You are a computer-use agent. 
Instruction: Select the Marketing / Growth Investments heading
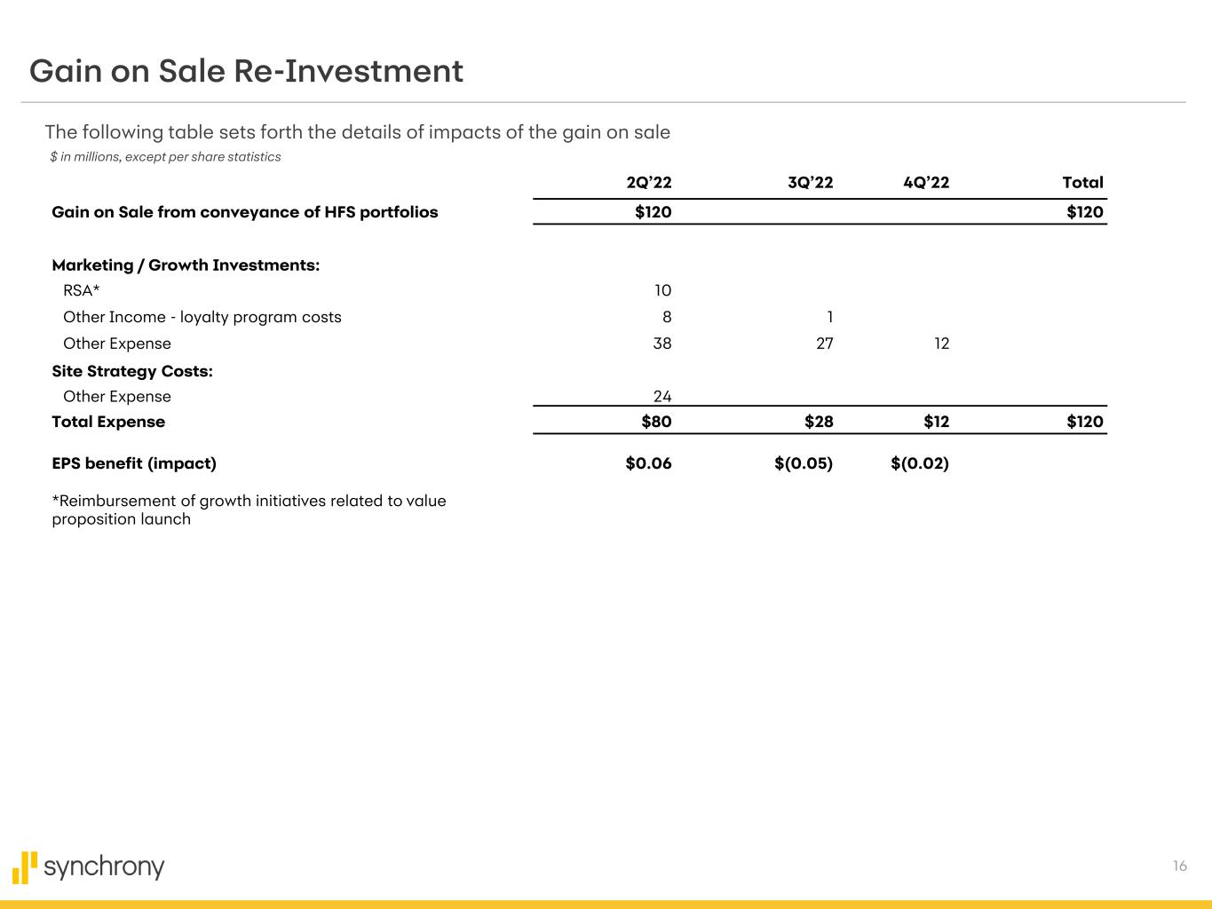point(186,265)
